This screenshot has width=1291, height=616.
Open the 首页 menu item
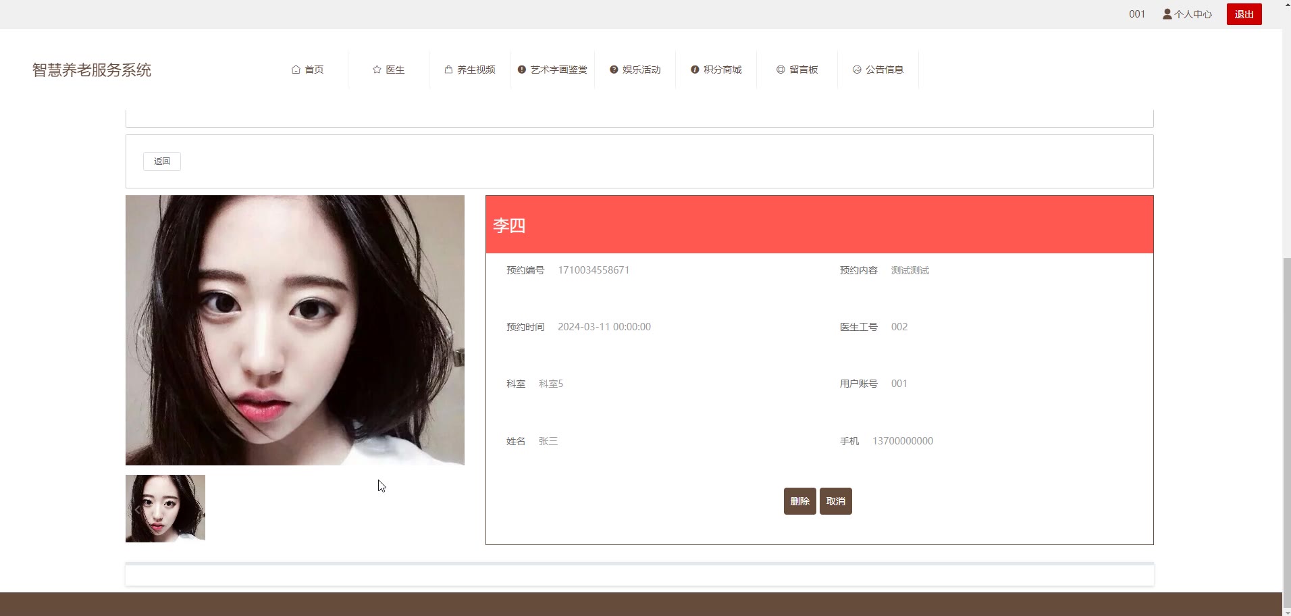[x=307, y=70]
